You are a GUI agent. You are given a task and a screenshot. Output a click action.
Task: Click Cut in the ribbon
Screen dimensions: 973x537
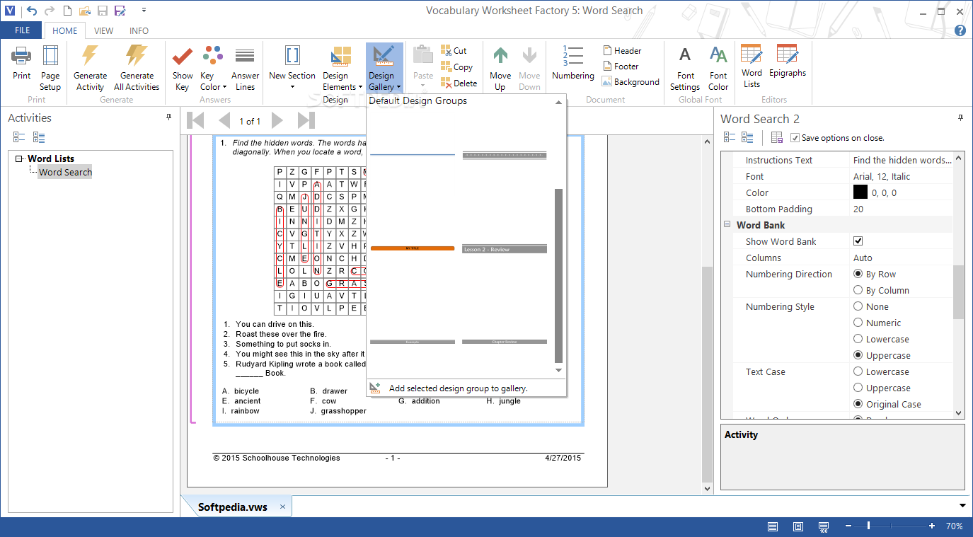click(x=454, y=50)
